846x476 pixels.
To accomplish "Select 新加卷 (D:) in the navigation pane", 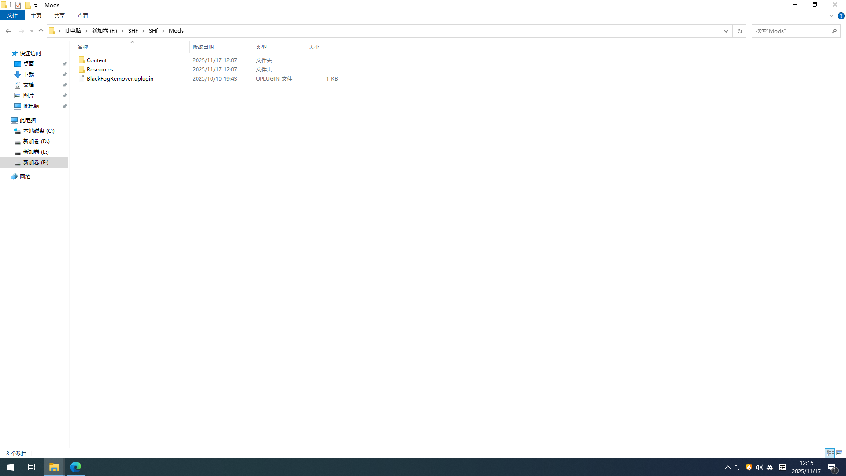I will 36,141.
